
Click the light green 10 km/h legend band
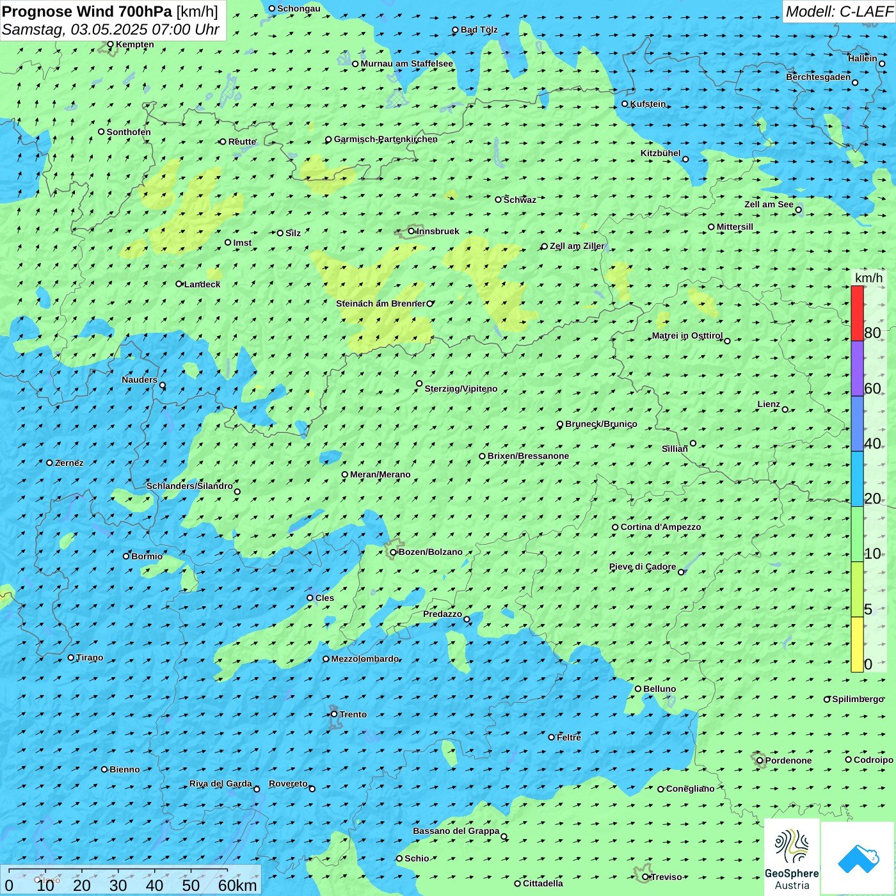point(857,534)
